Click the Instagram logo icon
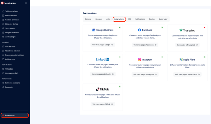The width and height of the screenshot is (211, 124). tap(140, 59)
